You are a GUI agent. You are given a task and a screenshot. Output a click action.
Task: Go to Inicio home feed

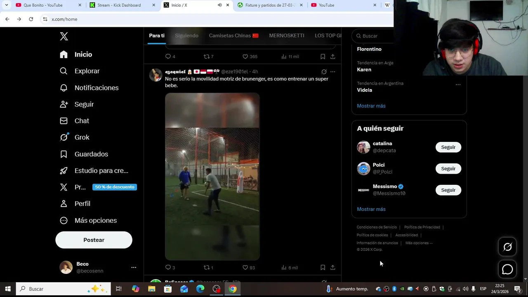click(76, 54)
